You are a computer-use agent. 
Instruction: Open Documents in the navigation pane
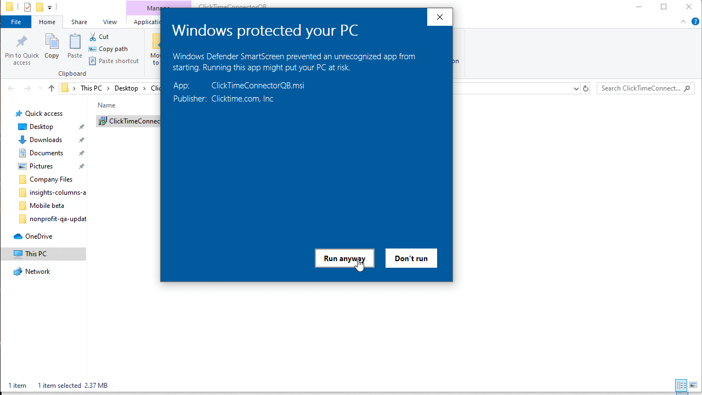[x=46, y=153]
